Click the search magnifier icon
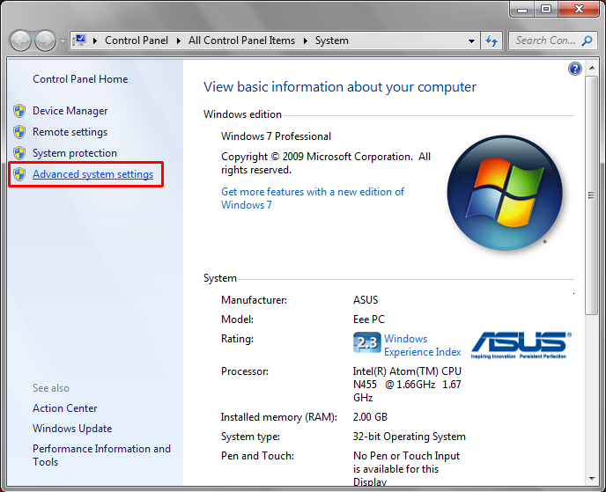Image resolution: width=606 pixels, height=492 pixels. point(587,40)
